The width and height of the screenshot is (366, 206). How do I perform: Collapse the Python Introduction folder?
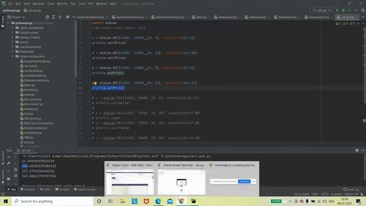pos(13,56)
